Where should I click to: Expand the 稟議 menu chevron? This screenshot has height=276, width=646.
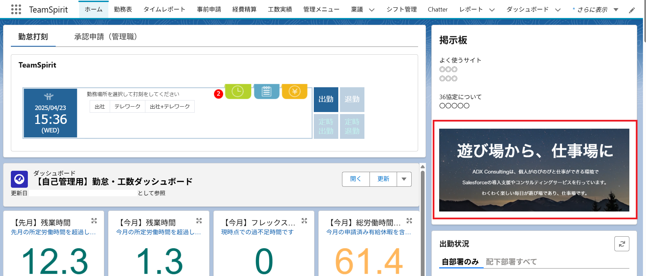click(x=372, y=10)
